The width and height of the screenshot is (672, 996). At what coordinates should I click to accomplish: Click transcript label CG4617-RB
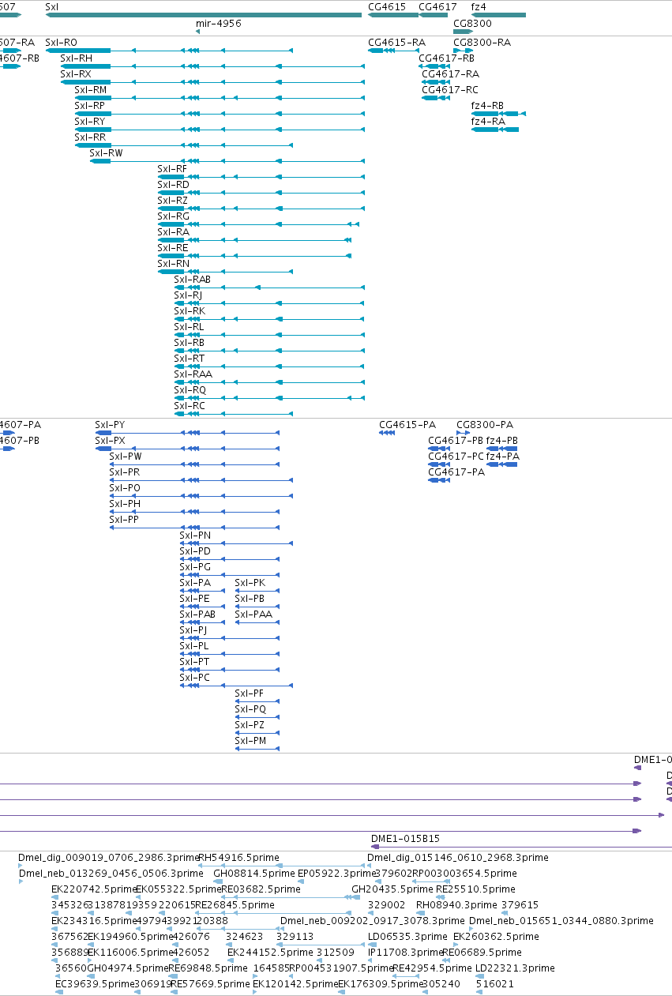click(447, 58)
